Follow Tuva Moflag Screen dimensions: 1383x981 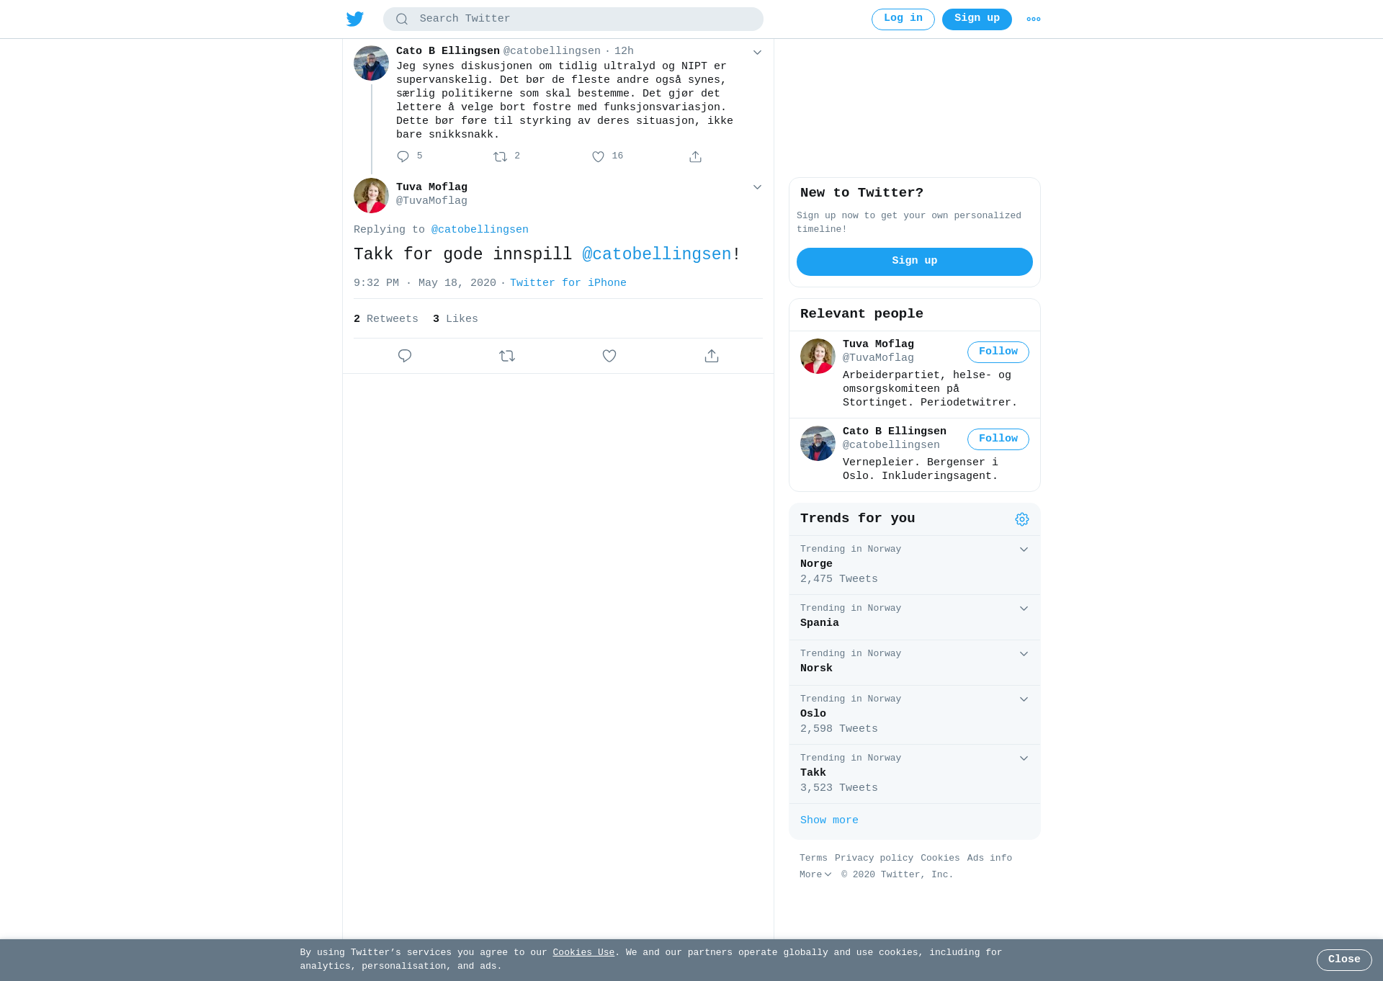pos(998,352)
